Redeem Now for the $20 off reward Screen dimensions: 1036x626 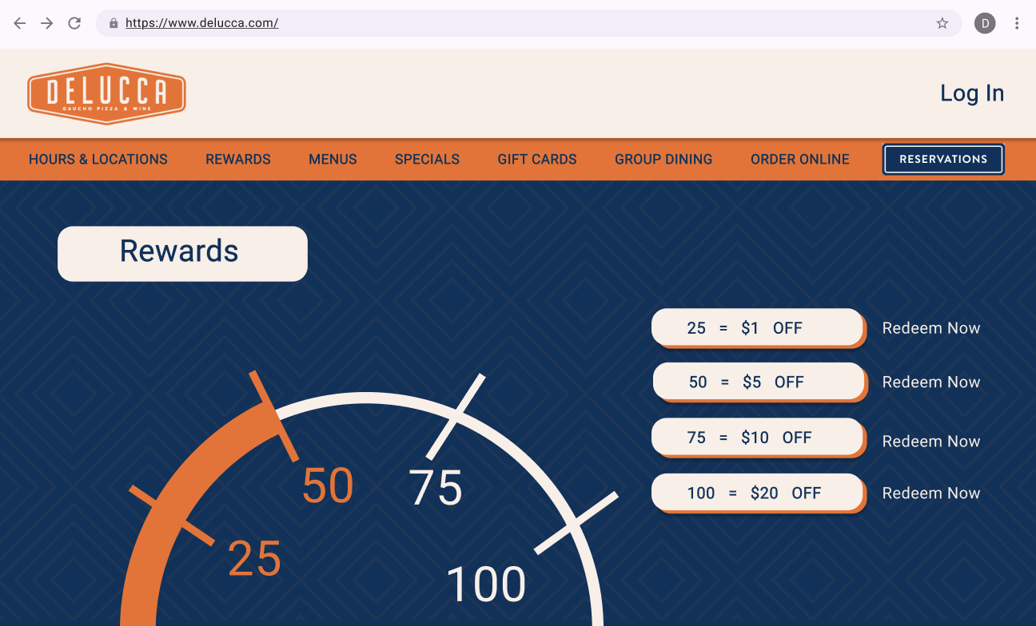pos(931,493)
